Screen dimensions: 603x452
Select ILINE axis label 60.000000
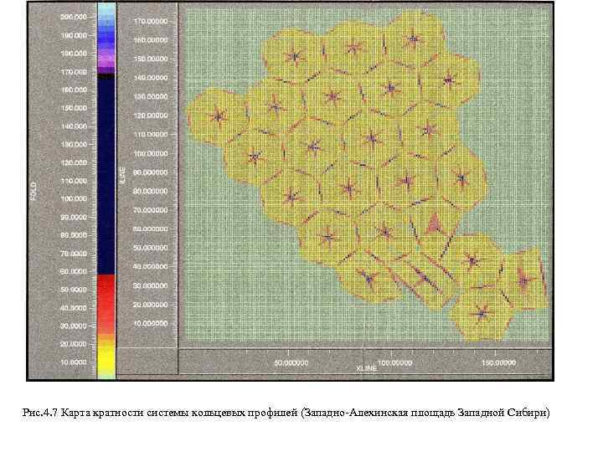(151, 229)
